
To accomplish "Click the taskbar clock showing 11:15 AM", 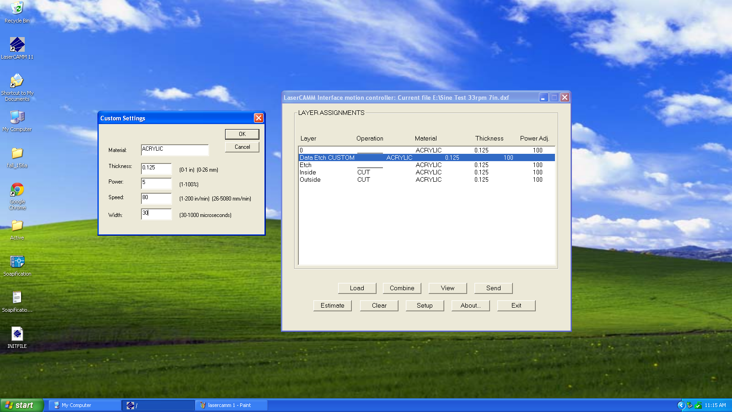I will click(715, 405).
